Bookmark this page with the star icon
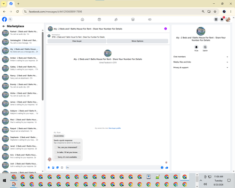 (215, 12)
